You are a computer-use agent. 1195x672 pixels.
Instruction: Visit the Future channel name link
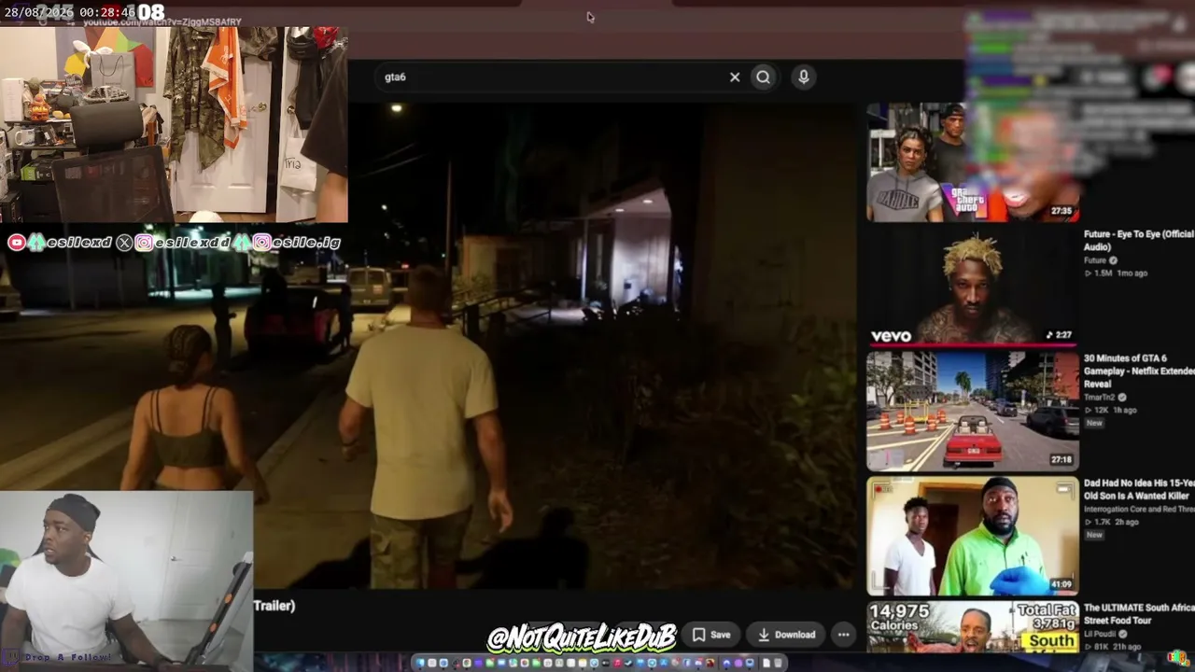point(1094,260)
